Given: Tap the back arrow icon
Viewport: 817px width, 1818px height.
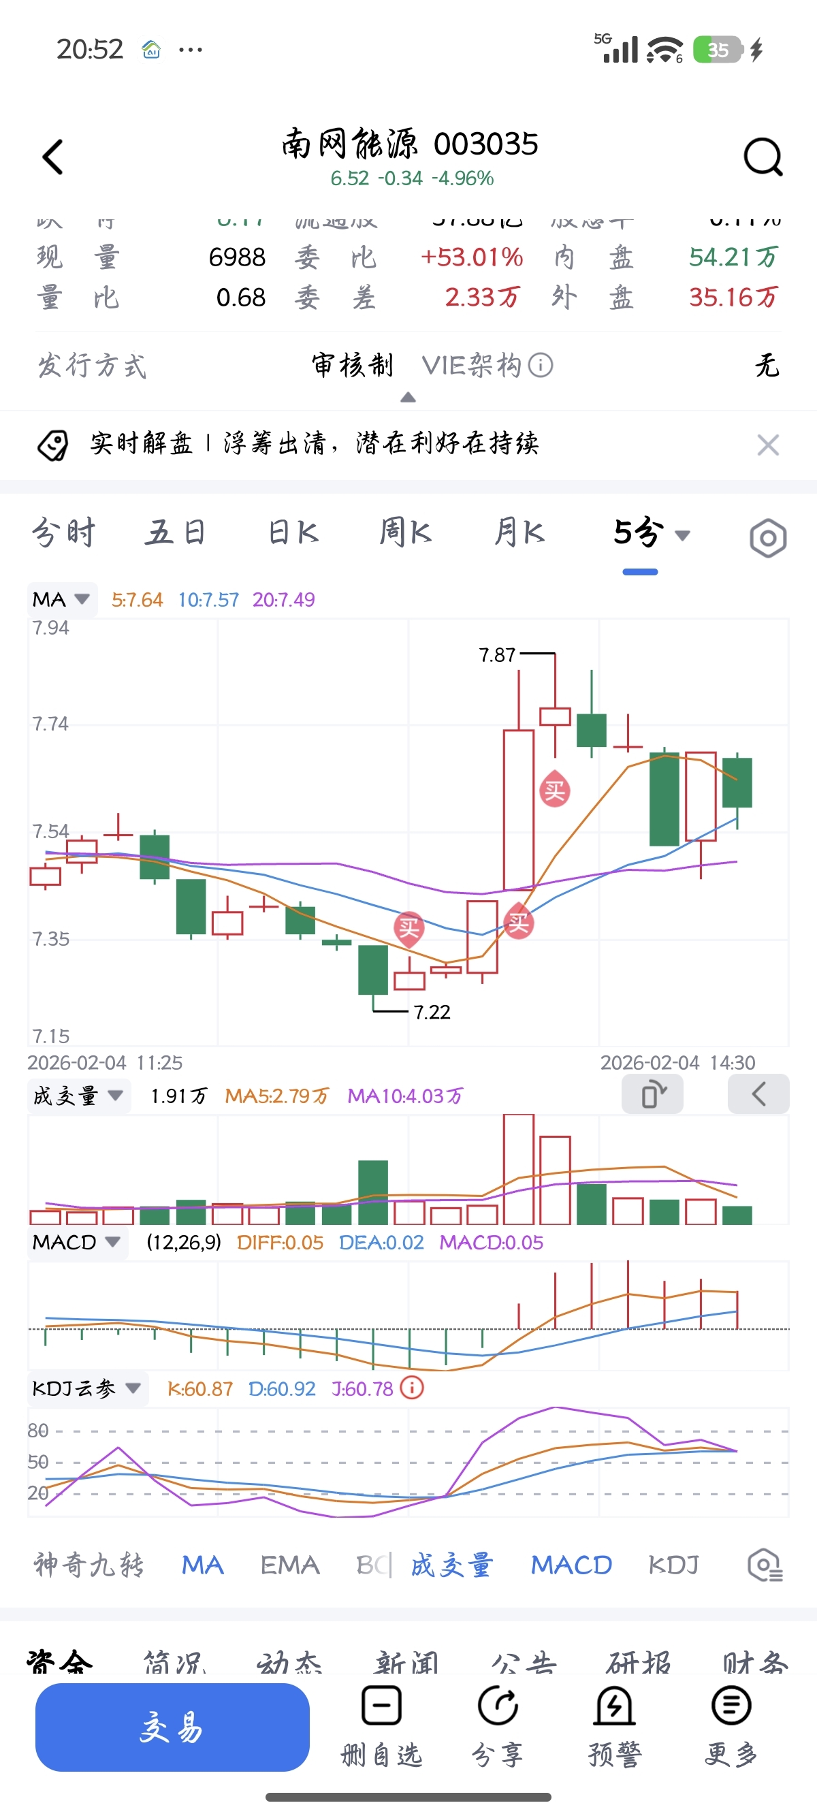Looking at the screenshot, I should 53,157.
